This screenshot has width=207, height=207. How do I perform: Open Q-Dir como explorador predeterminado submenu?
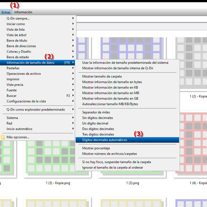point(38,110)
